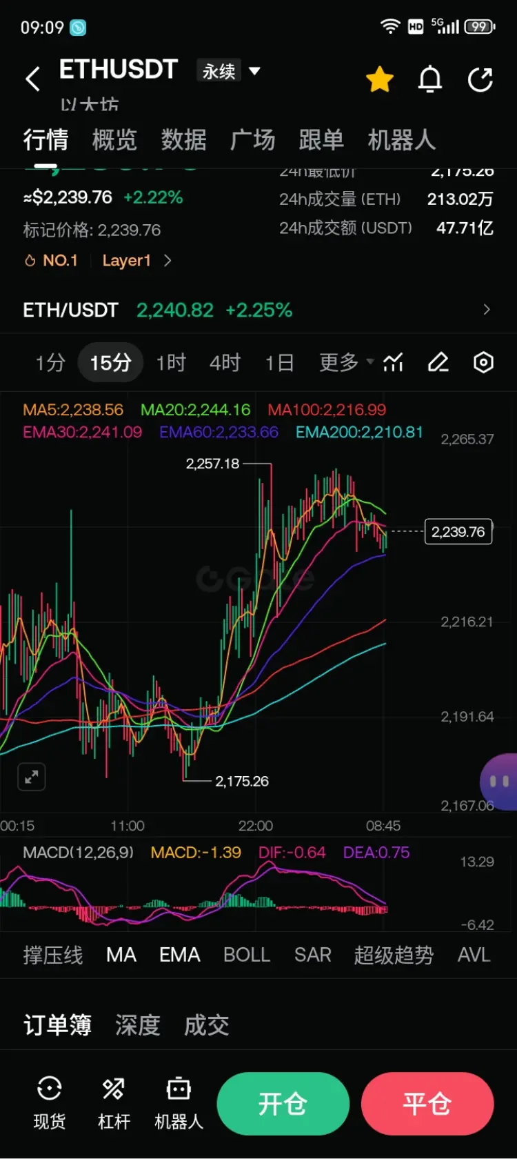The image size is (517, 1159).
Task: Switch to the 成交 tab
Action: (x=207, y=1025)
